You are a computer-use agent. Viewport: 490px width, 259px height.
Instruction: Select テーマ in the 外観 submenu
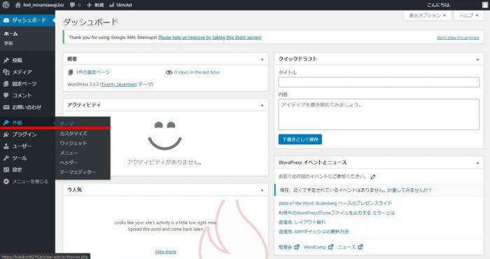click(67, 124)
